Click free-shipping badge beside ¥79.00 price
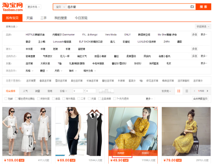The height and width of the screenshot is (164, 212). click(179, 161)
